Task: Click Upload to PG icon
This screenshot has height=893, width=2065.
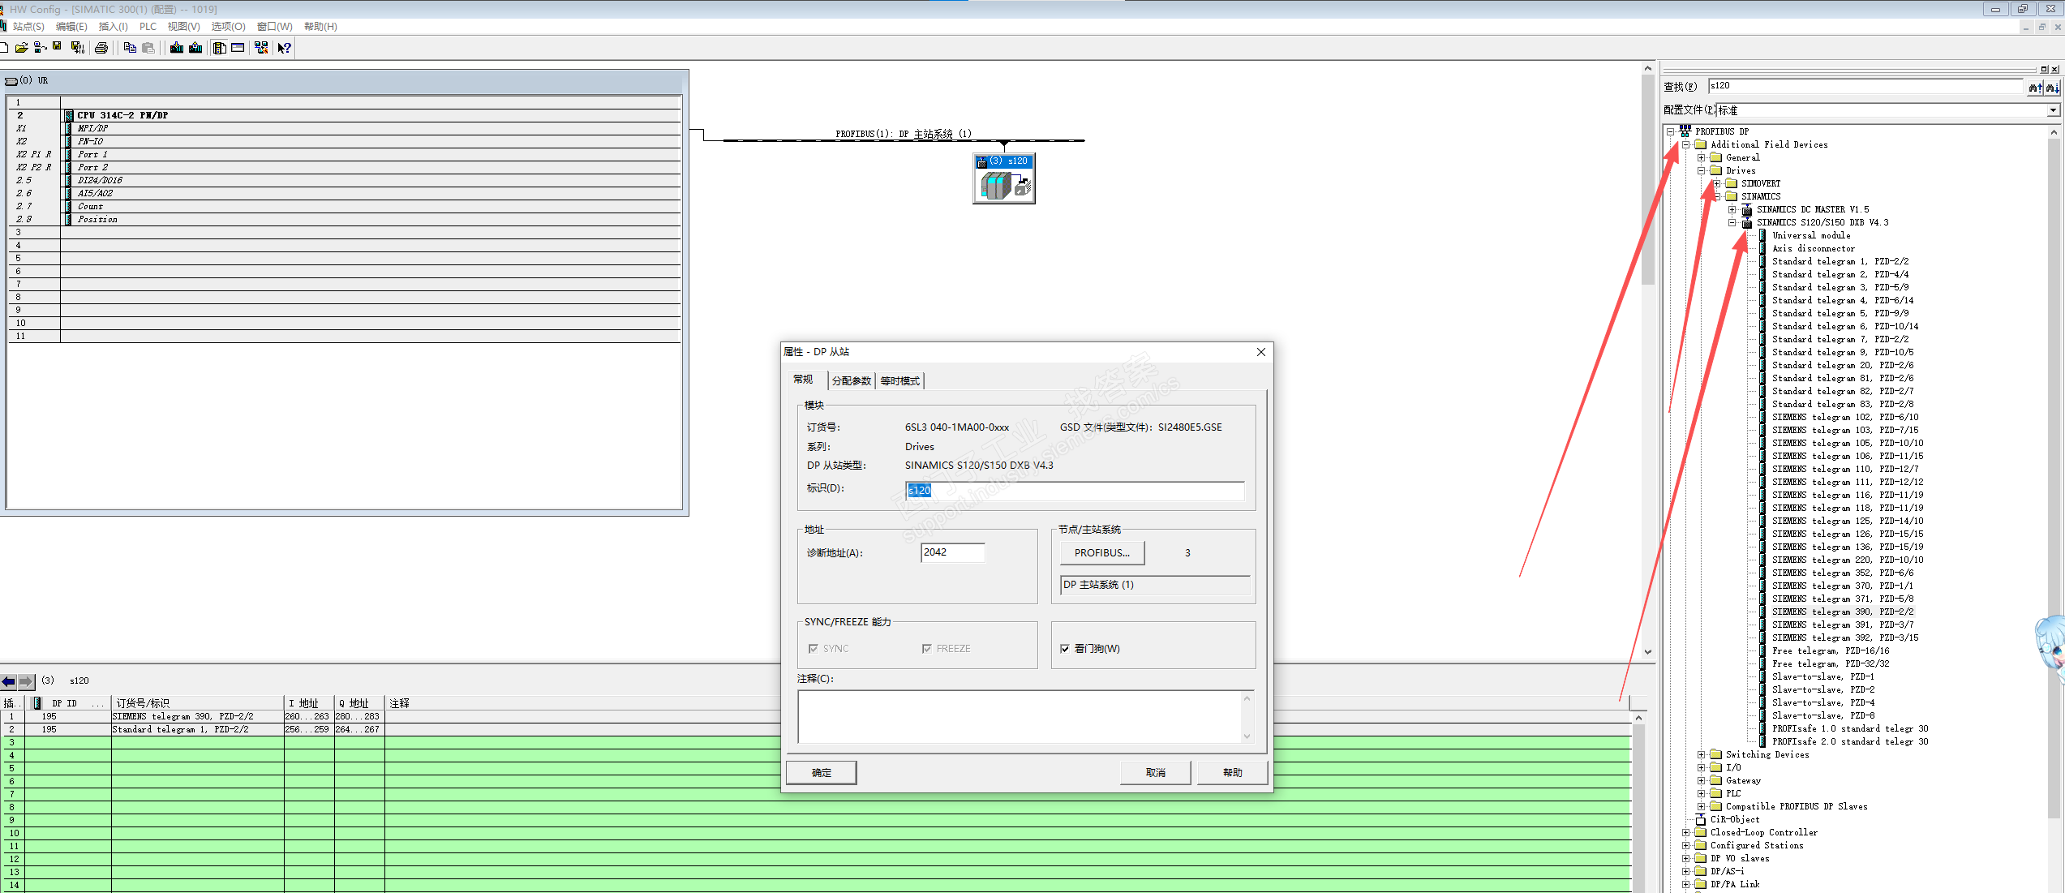Action: click(x=195, y=48)
